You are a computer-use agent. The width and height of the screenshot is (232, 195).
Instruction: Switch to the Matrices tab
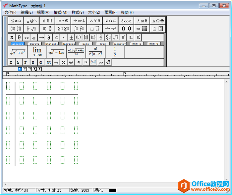(69, 44)
